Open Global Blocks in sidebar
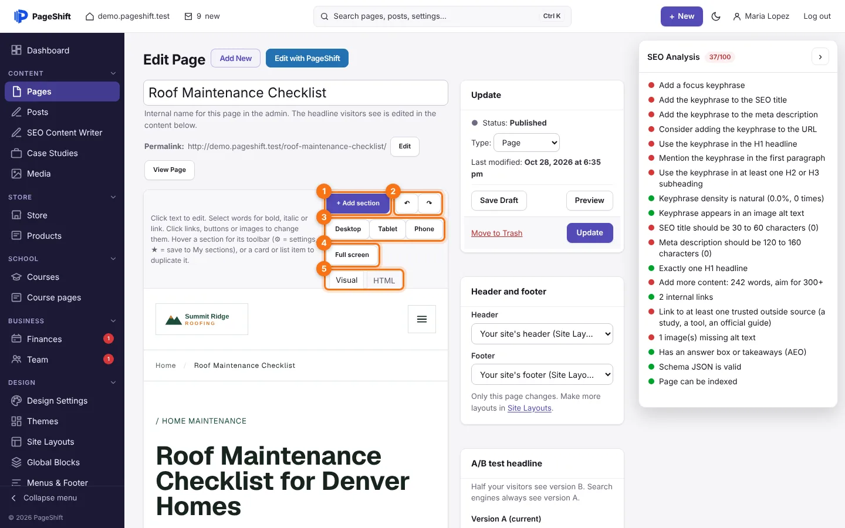This screenshot has width=845, height=528. click(x=62, y=462)
